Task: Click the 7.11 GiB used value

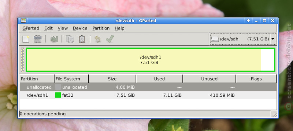Action: click(172, 95)
